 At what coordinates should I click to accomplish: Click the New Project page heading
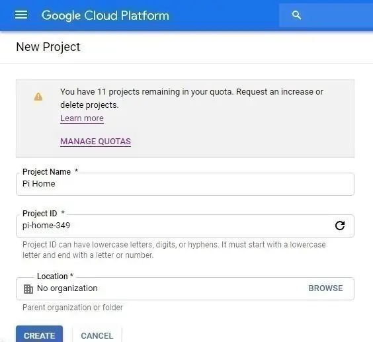coord(48,47)
